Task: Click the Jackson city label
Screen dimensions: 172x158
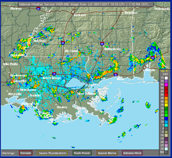Action: tap(79, 15)
